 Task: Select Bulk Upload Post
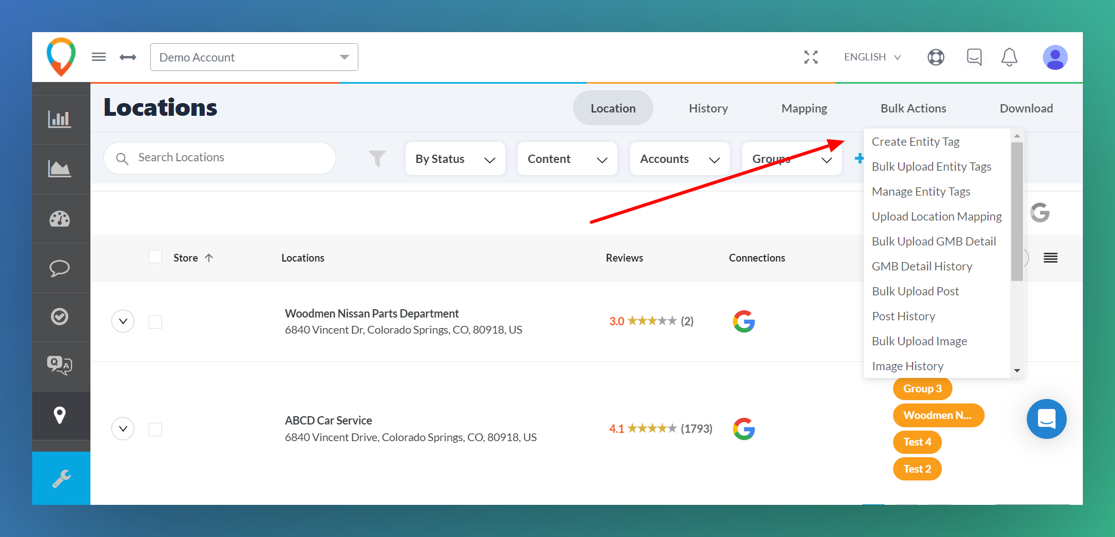click(937, 291)
